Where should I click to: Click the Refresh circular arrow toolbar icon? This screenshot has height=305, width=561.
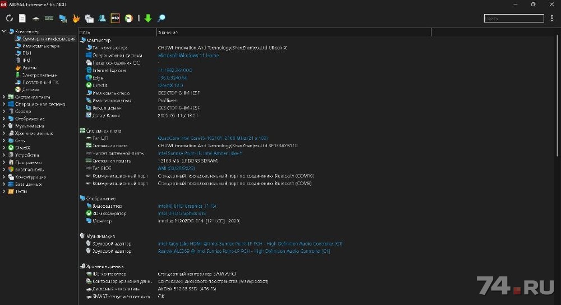click(x=10, y=19)
